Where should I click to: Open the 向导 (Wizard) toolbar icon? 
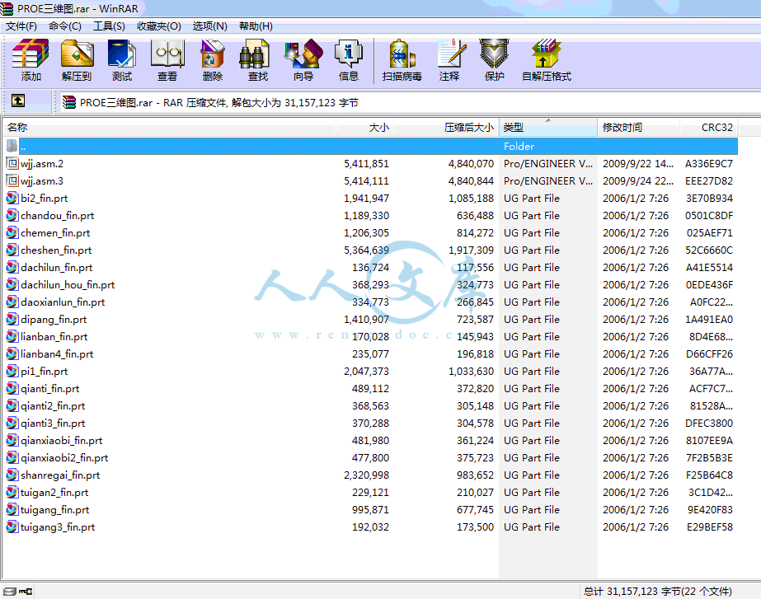(303, 54)
